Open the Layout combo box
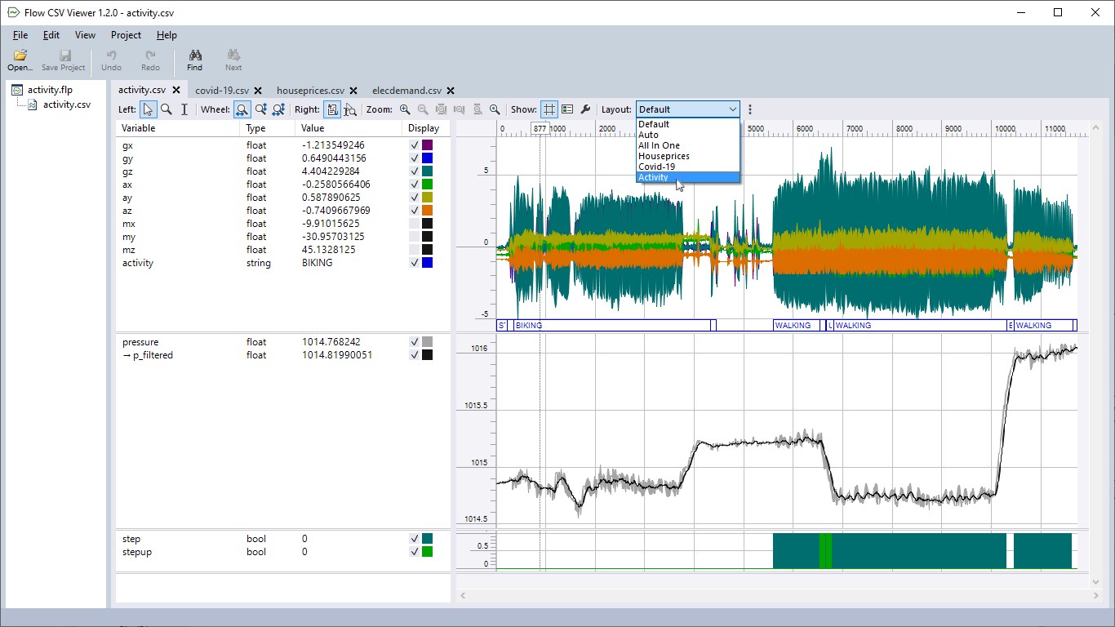 [688, 109]
